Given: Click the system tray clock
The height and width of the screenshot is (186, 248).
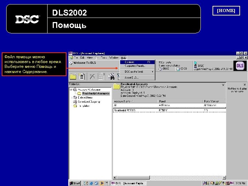Looking at the screenshot, I should 241,183.
